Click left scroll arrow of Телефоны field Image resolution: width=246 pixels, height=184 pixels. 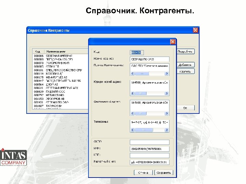pos(133,130)
